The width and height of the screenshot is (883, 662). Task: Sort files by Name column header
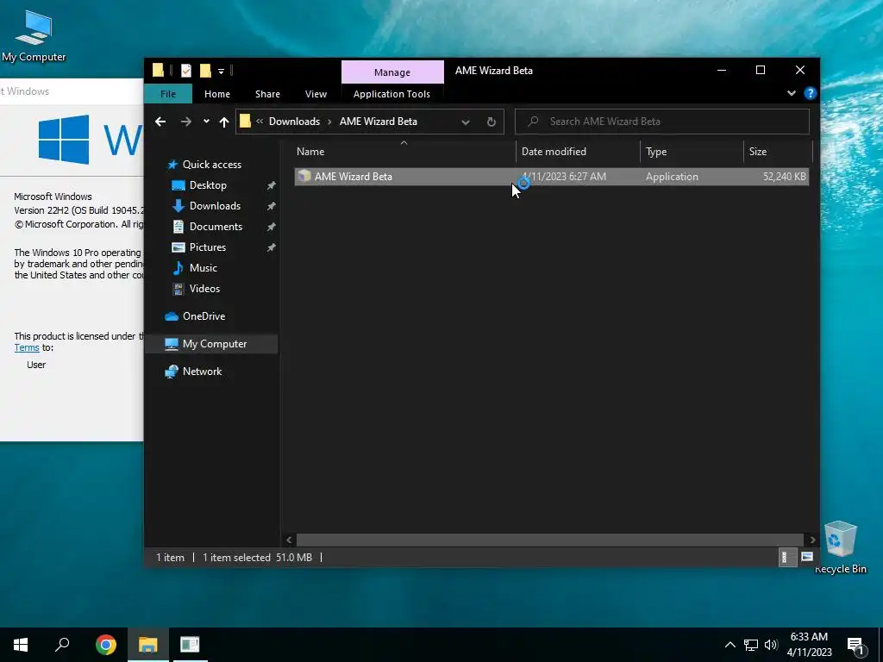click(x=404, y=152)
